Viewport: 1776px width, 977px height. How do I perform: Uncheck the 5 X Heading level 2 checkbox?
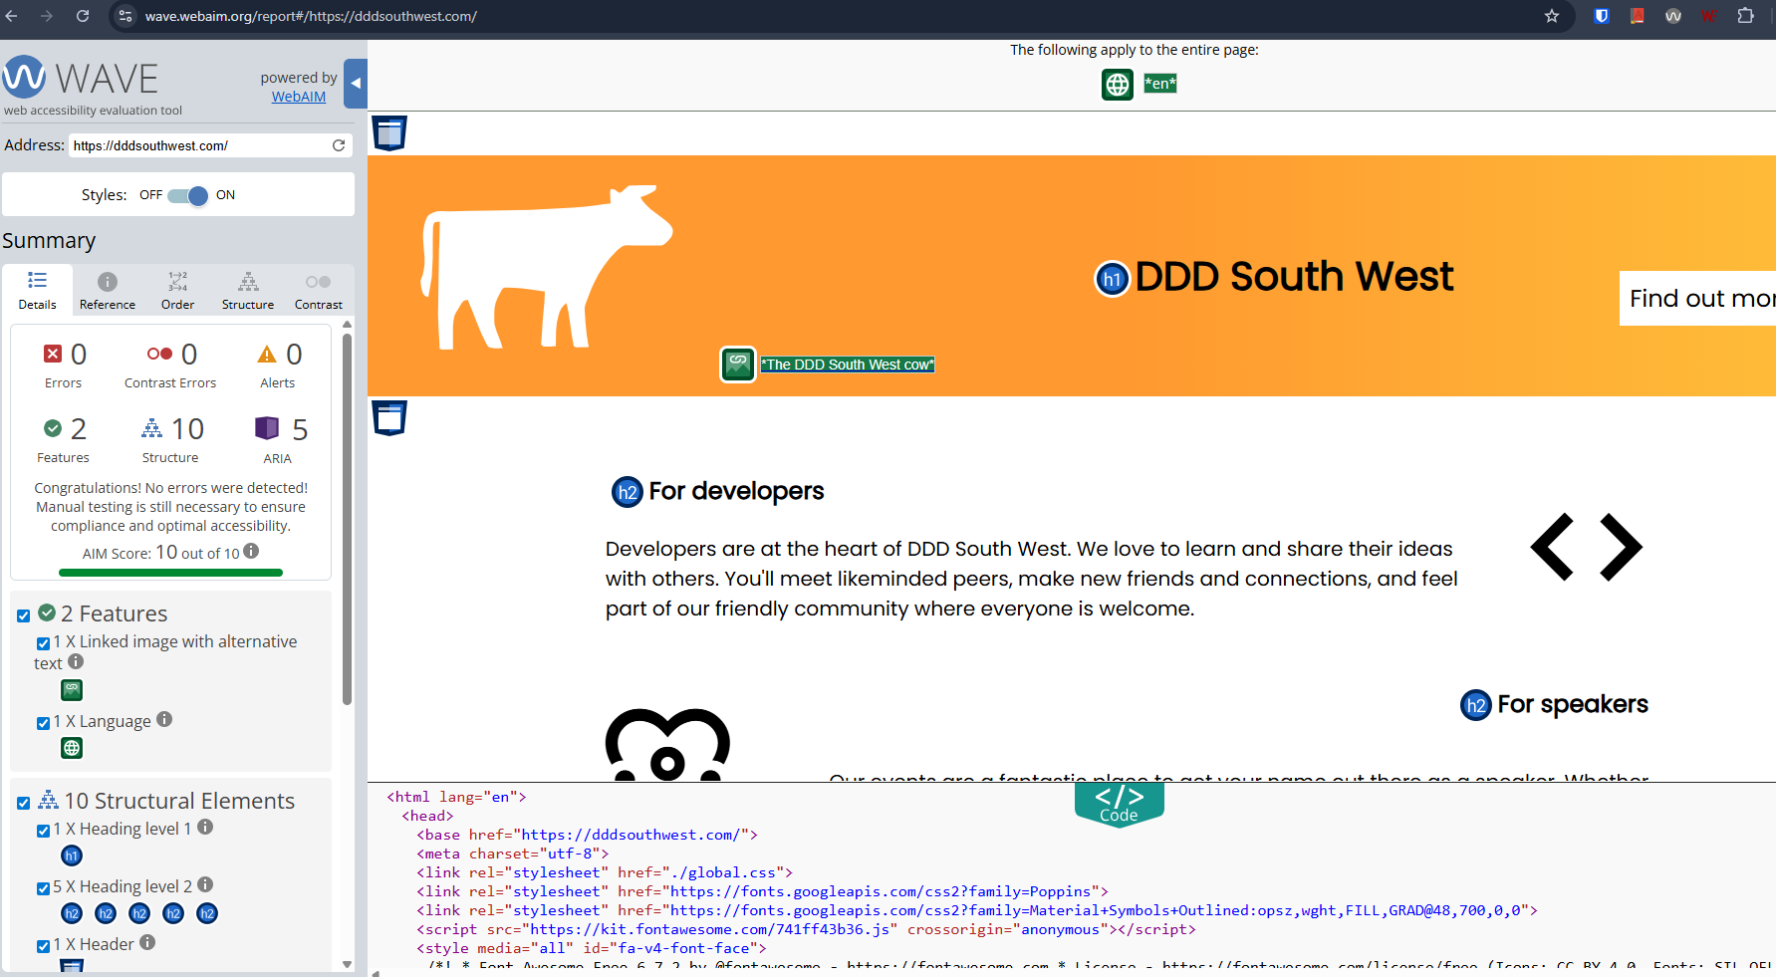(x=43, y=887)
